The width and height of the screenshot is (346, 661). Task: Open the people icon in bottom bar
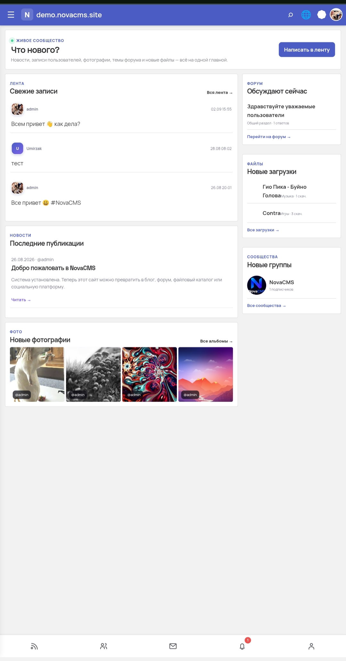[x=103, y=646]
